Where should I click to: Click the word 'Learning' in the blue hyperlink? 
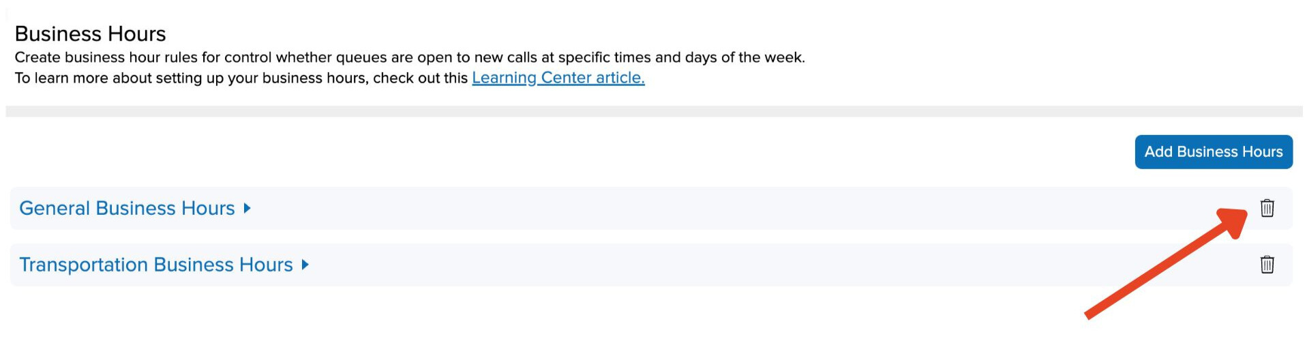coord(504,78)
